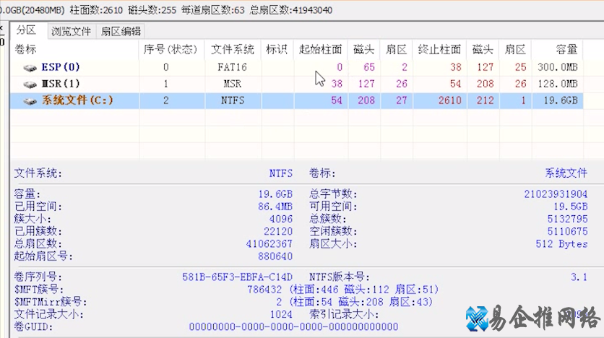This screenshot has height=338, width=604.
Task: Click the 已用空间 value 86.4MB
Action: pyautogui.click(x=275, y=207)
